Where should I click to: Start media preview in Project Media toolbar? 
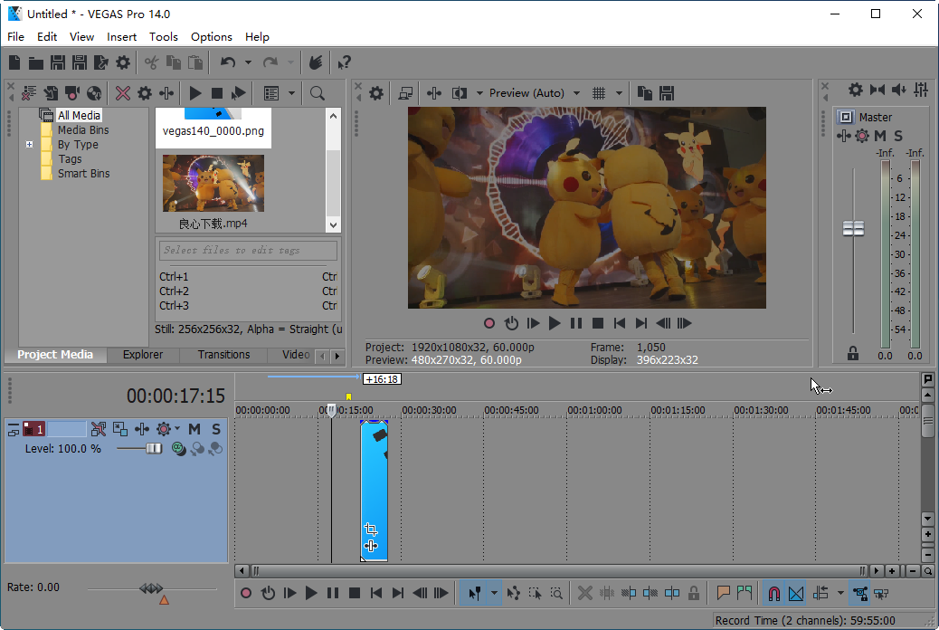click(x=195, y=93)
